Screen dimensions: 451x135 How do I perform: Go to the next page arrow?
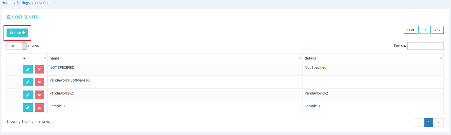[x=438, y=122]
